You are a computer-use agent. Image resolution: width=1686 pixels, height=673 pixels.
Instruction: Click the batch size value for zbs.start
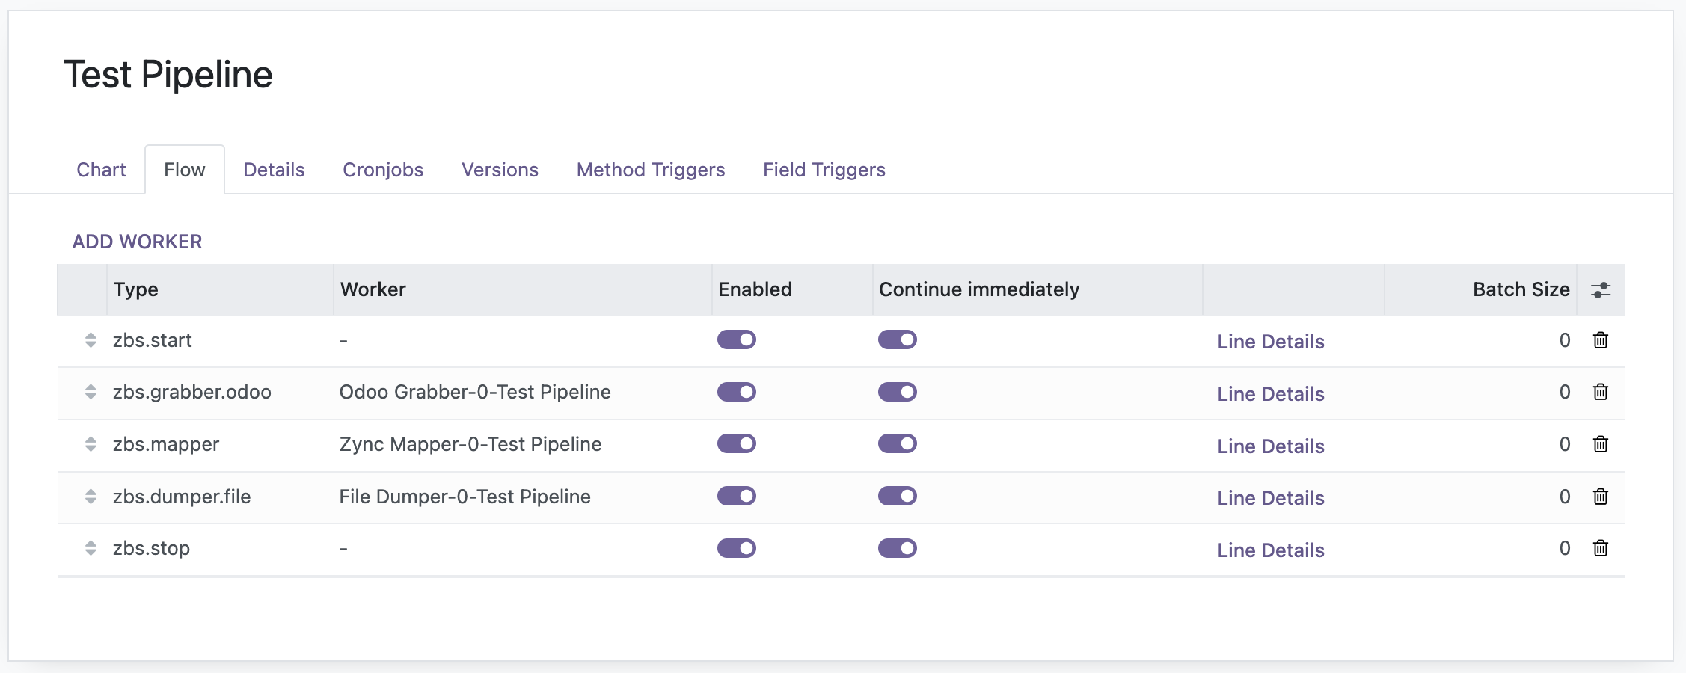pyautogui.click(x=1564, y=340)
